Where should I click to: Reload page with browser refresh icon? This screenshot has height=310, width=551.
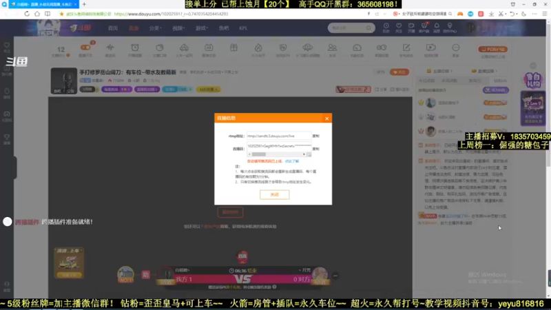27,14
